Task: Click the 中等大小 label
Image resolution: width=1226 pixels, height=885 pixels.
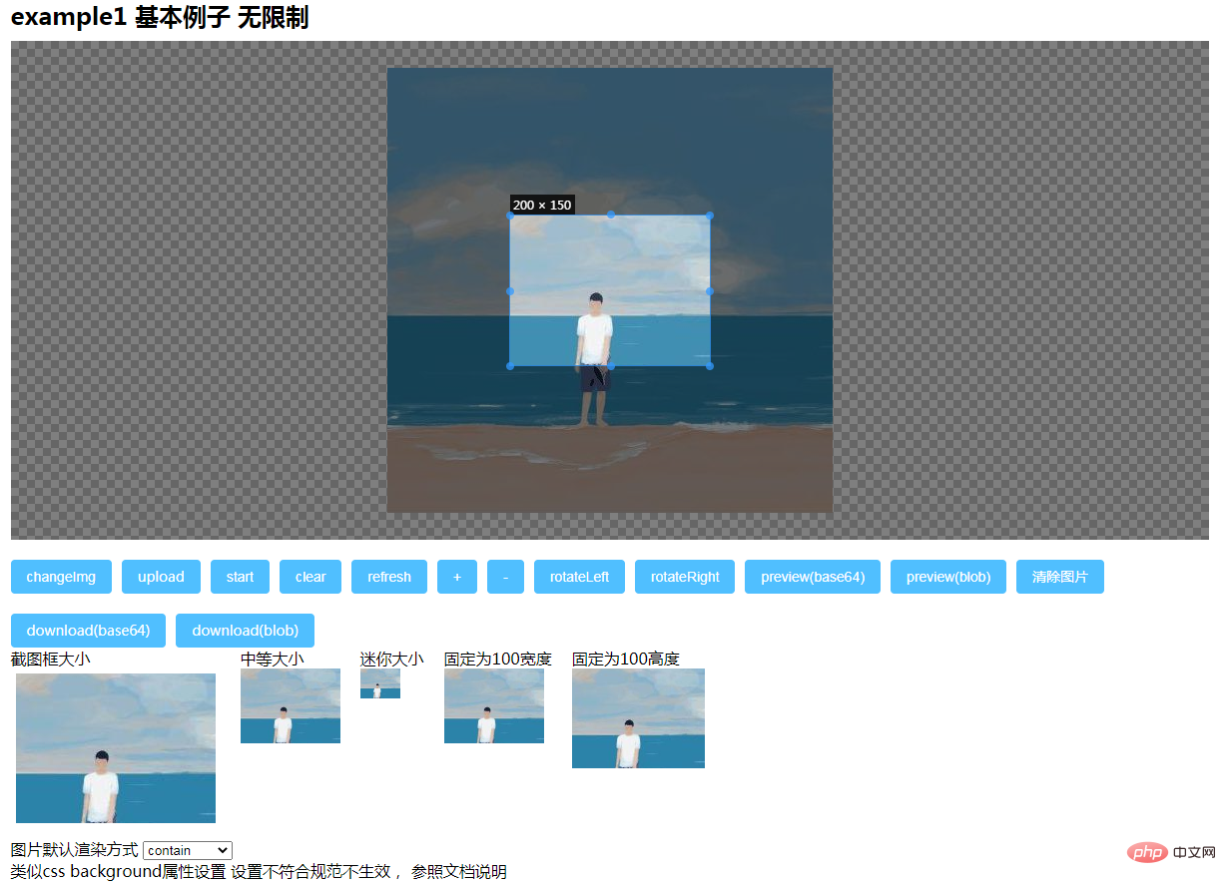Action: [273, 659]
